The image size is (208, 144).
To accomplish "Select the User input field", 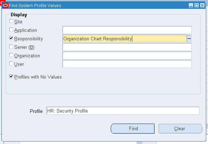I will coord(127,64).
